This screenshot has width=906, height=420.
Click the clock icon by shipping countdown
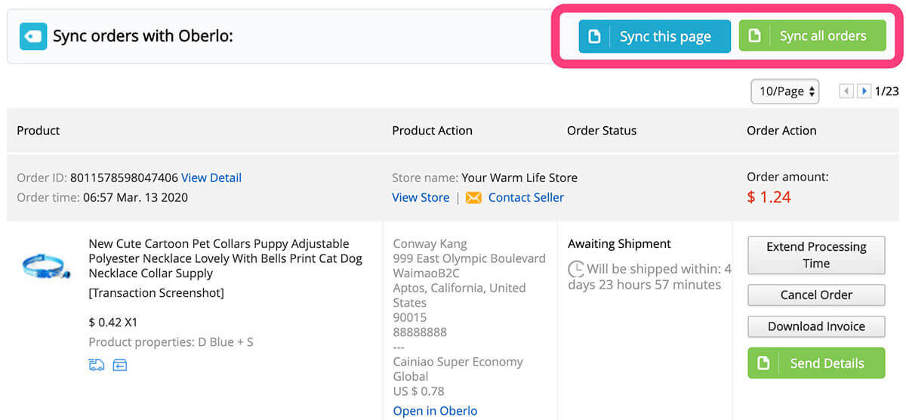(576, 269)
